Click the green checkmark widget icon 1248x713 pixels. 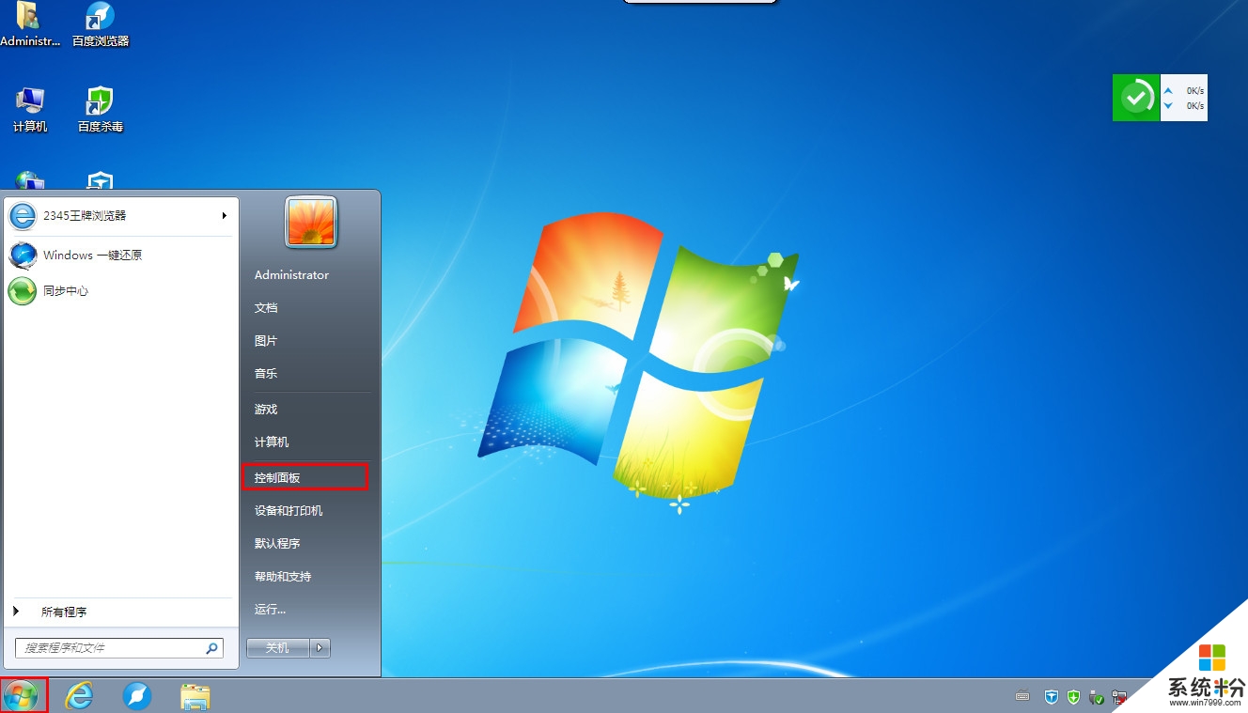(x=1136, y=98)
